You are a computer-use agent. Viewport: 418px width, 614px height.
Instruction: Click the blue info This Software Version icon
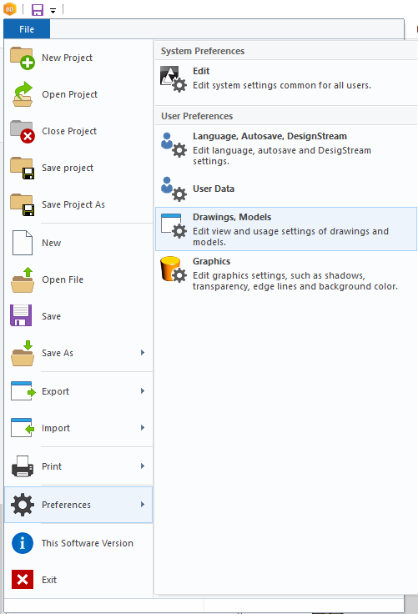23,543
